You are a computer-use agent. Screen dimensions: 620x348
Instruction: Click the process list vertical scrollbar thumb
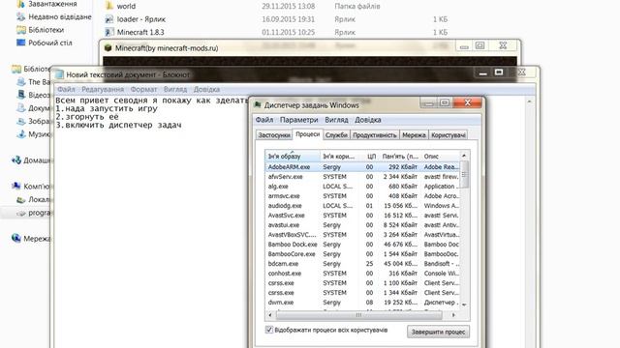point(464,174)
